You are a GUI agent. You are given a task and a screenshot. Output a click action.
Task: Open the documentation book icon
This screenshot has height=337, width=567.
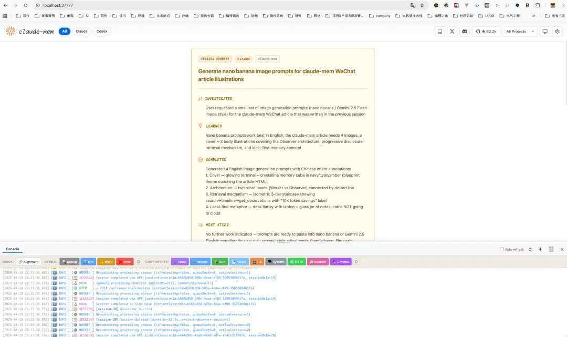(x=440, y=32)
